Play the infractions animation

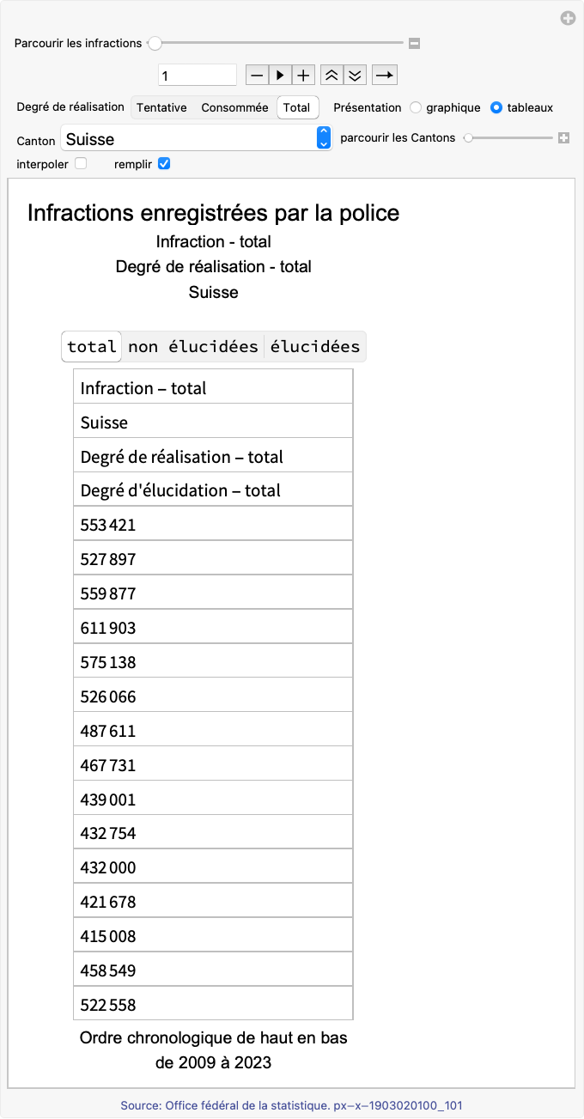pos(280,76)
